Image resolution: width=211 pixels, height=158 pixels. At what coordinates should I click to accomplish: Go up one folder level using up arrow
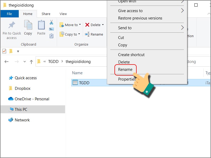(31, 62)
